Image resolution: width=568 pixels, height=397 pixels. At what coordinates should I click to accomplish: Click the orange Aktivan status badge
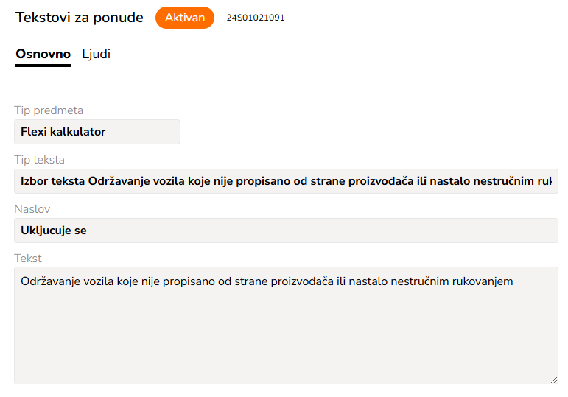184,18
